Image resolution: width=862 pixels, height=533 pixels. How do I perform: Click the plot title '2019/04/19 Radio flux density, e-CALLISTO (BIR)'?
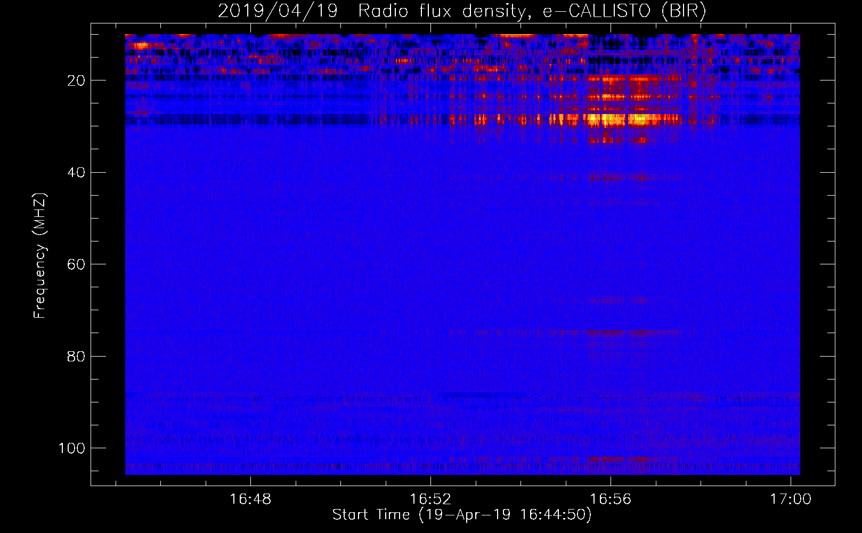[x=462, y=11]
